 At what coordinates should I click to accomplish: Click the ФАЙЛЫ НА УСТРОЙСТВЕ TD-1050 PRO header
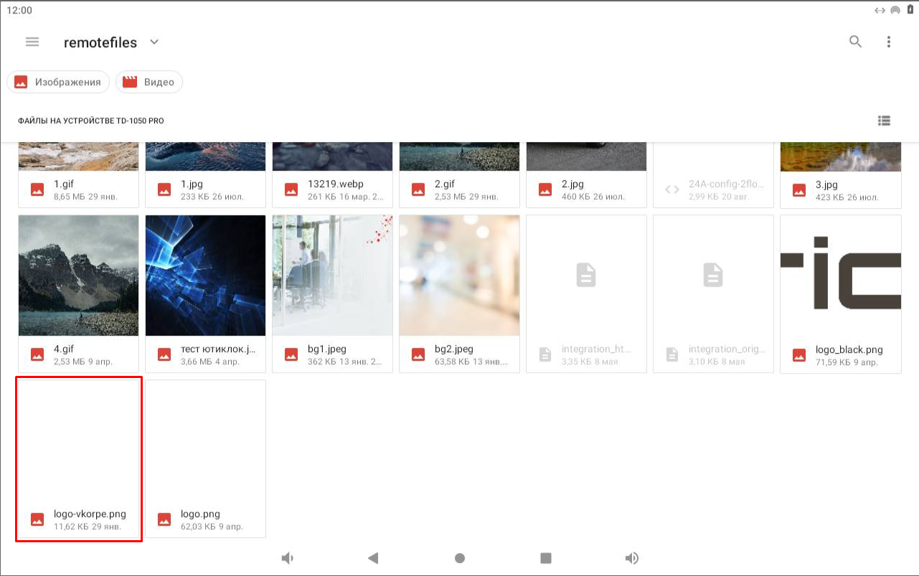pyautogui.click(x=91, y=121)
